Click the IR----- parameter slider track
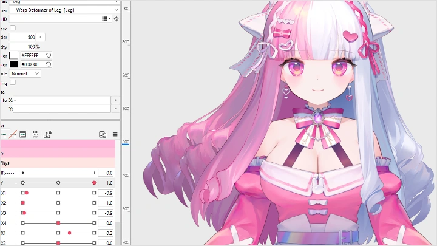 click(58, 173)
